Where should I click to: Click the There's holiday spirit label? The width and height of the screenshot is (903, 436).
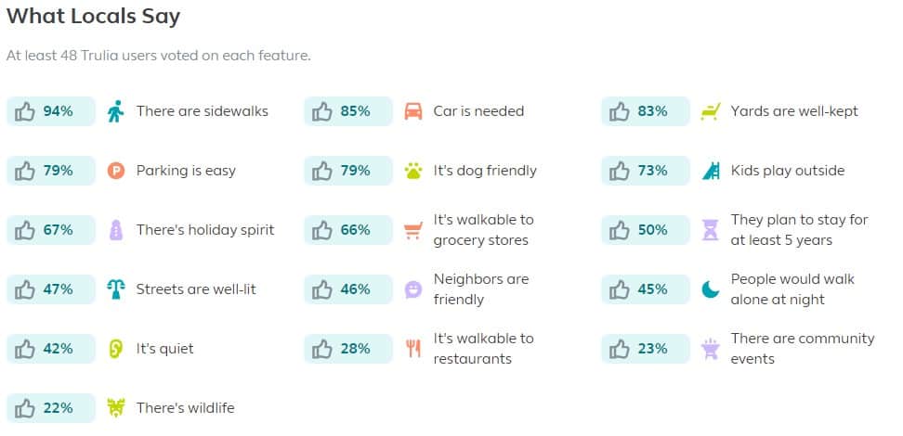point(205,230)
